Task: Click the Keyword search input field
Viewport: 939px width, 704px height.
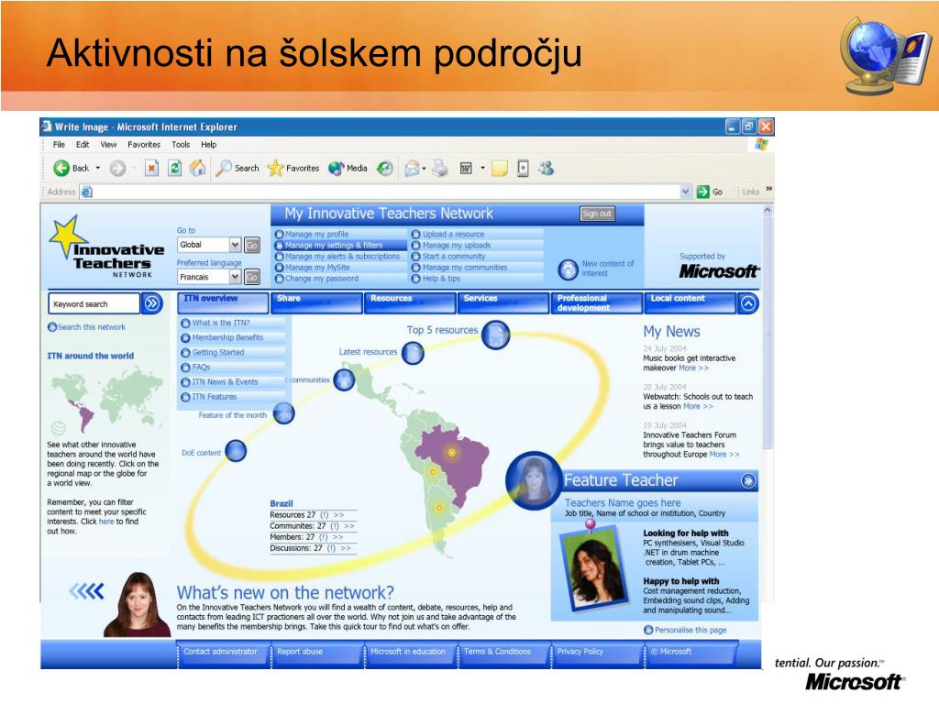Action: [x=94, y=303]
